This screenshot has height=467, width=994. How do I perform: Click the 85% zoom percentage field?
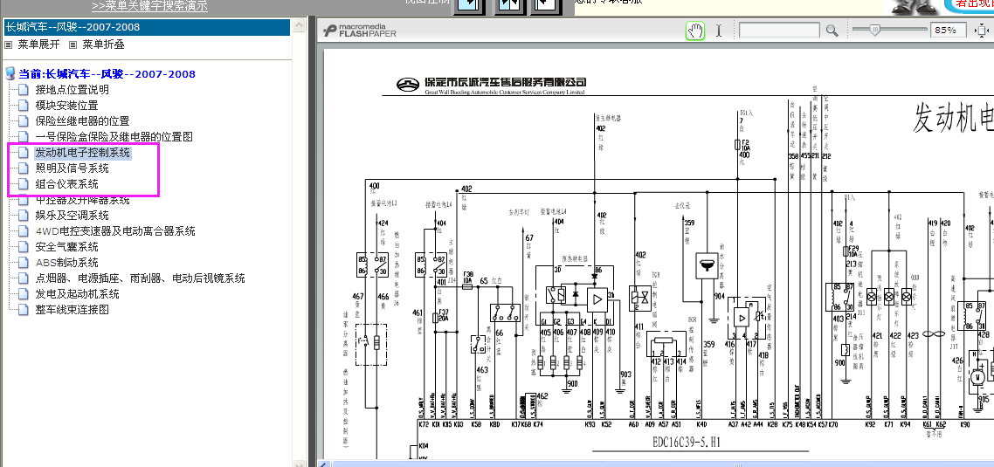tap(948, 31)
